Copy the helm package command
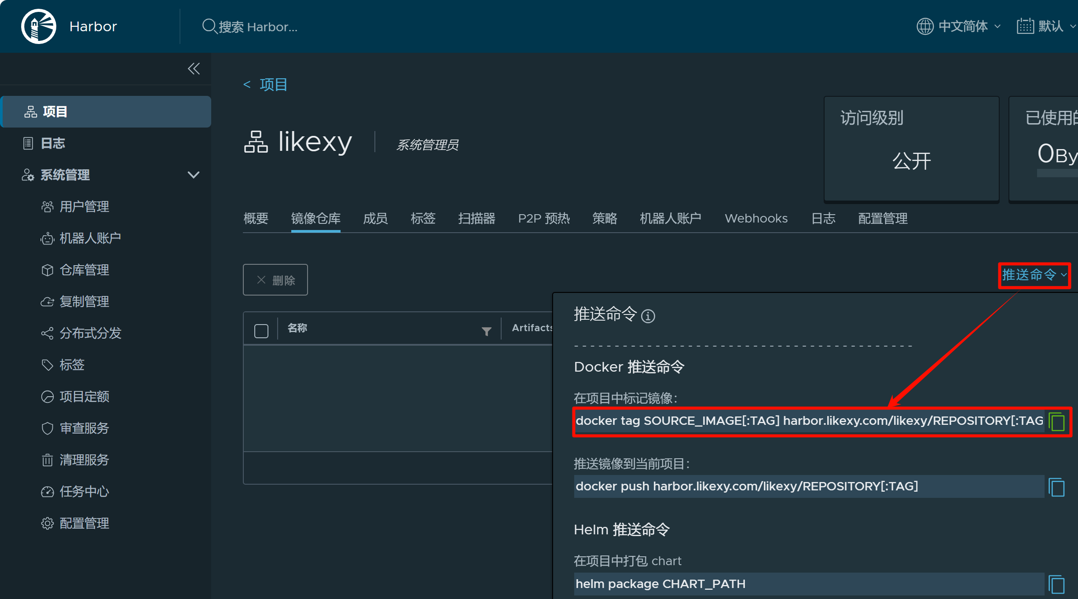The image size is (1078, 599). point(1057,584)
